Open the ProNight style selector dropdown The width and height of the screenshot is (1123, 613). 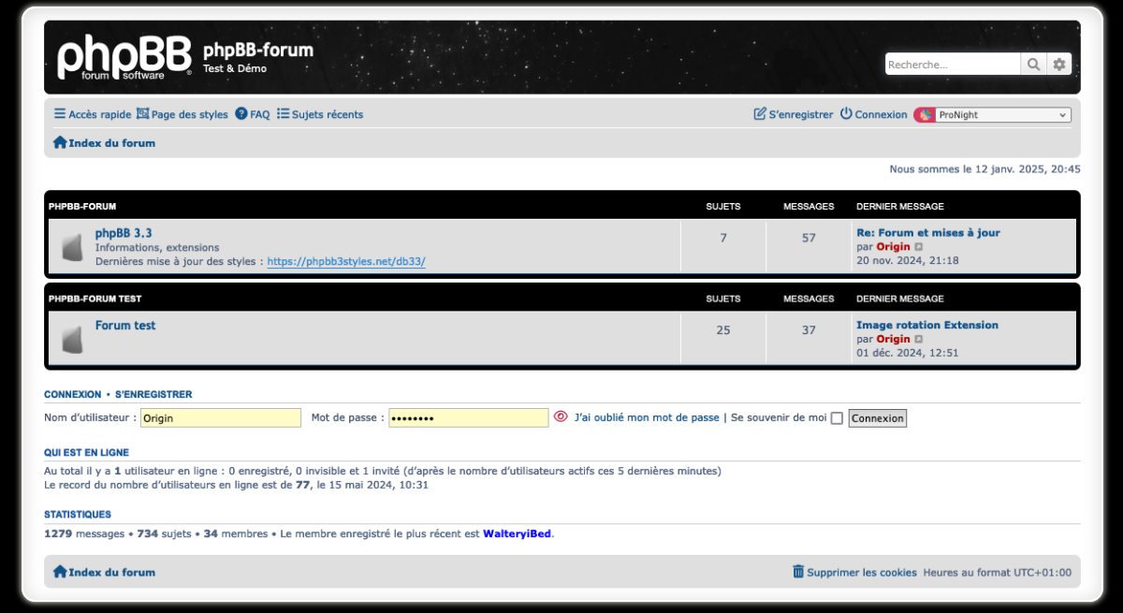pyautogui.click(x=992, y=115)
